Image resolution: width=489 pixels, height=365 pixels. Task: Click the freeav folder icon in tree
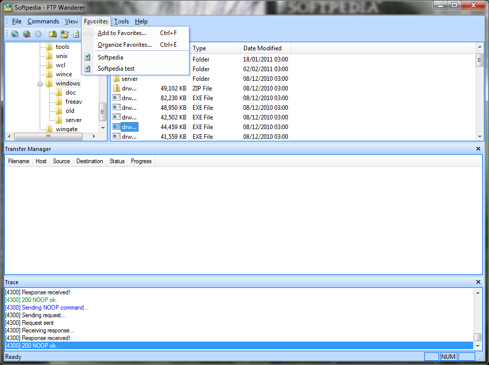click(59, 102)
